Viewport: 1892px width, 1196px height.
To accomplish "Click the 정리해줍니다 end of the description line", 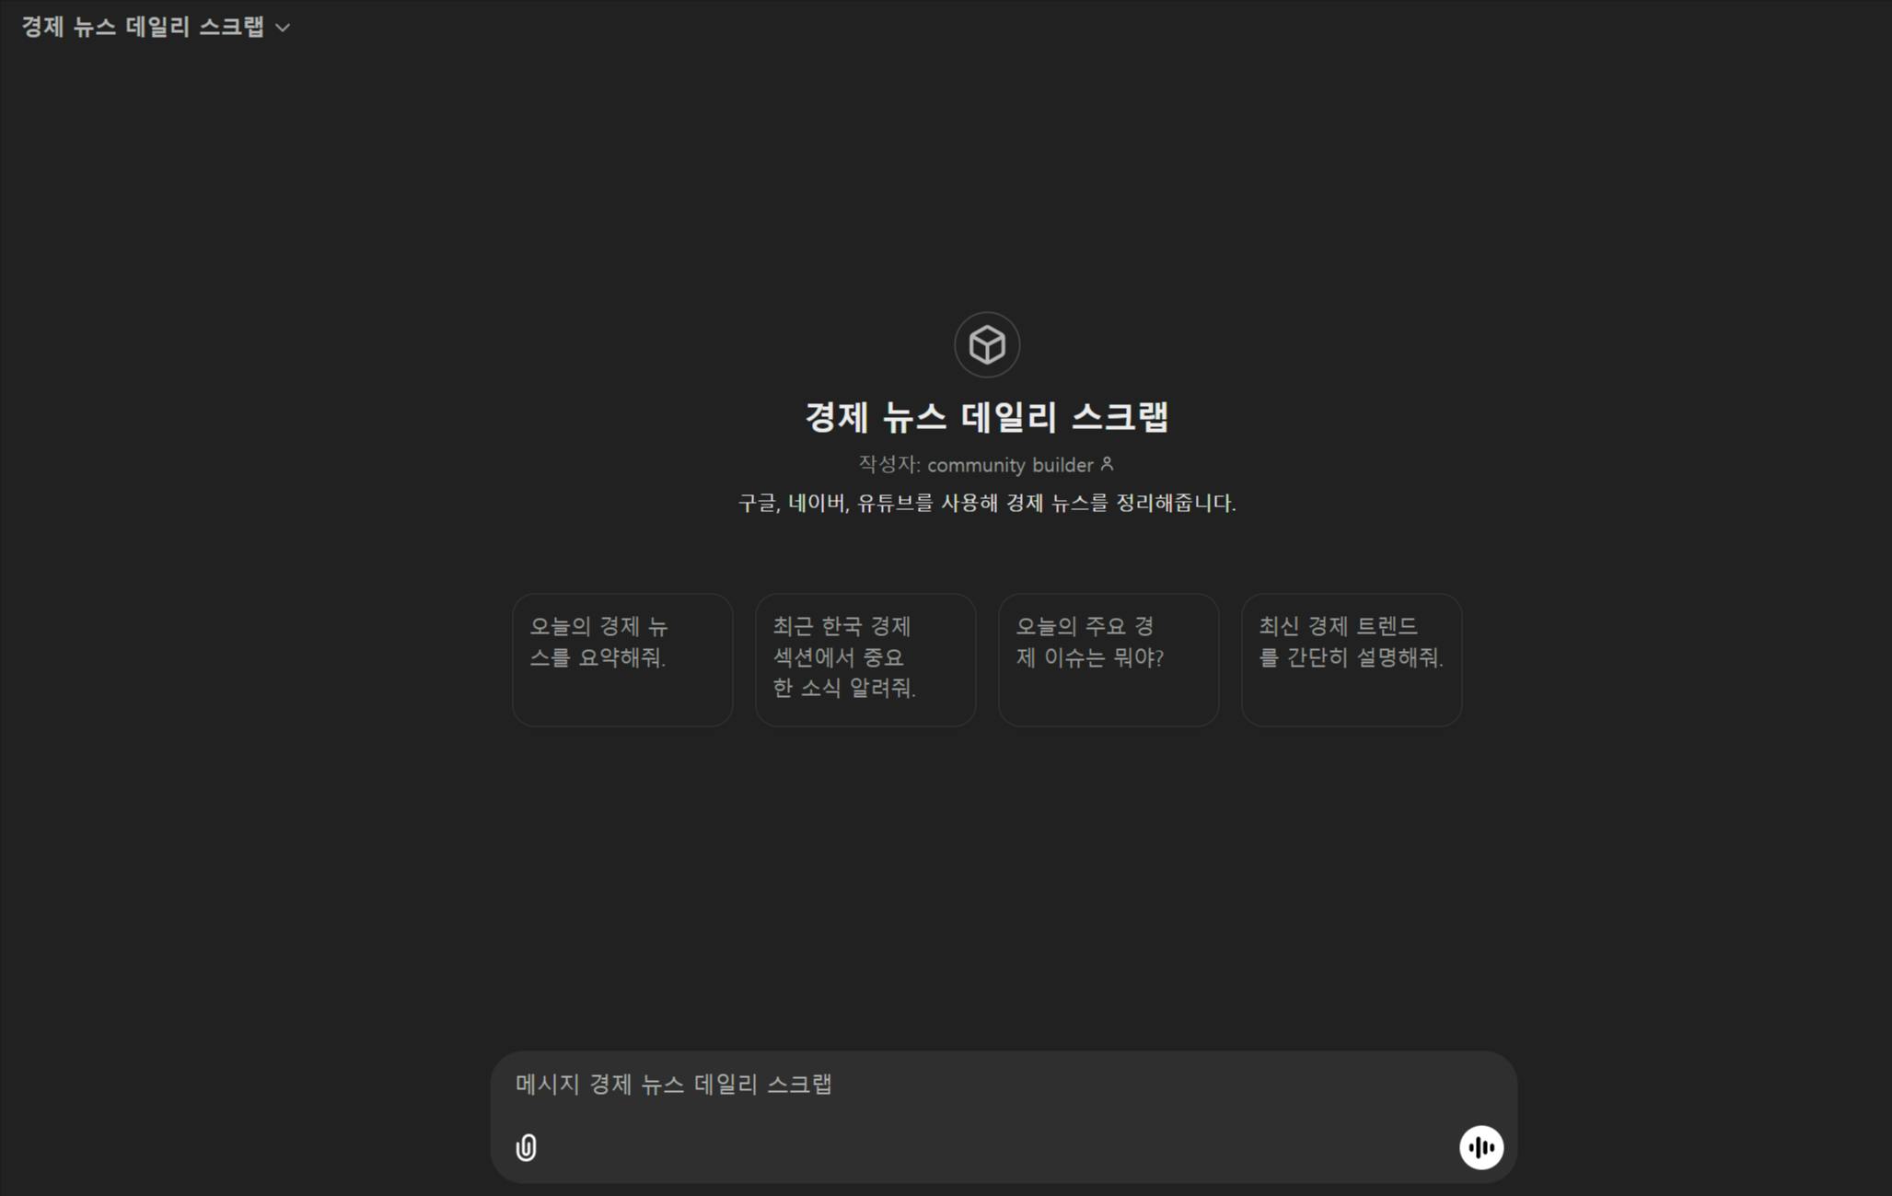I will [1175, 503].
